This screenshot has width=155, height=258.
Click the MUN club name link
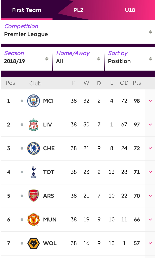(x=50, y=219)
